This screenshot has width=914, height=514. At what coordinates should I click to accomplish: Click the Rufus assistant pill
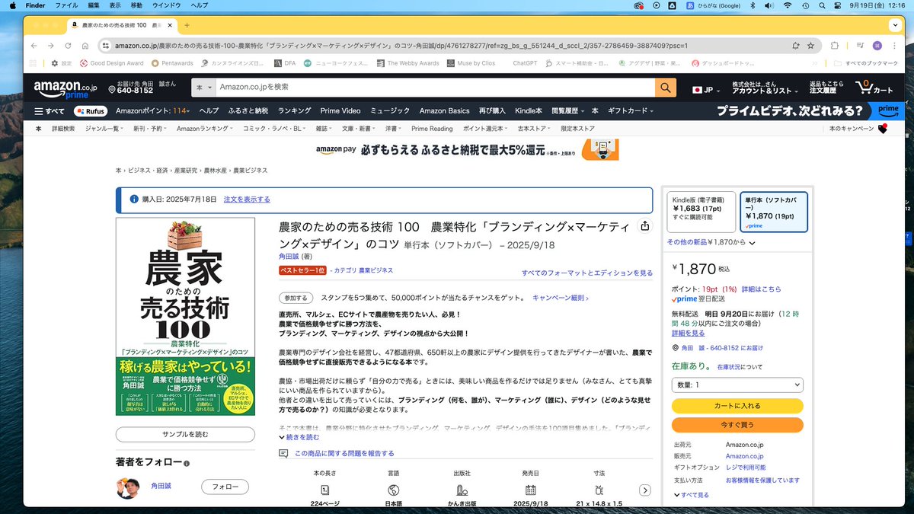[90, 111]
